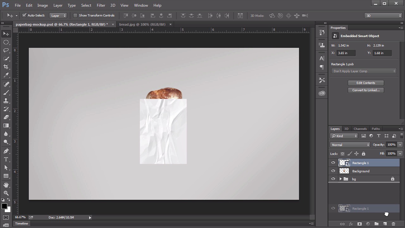This screenshot has height=228, width=405.
Task: Expand the bg layer group
Action: [340, 179]
